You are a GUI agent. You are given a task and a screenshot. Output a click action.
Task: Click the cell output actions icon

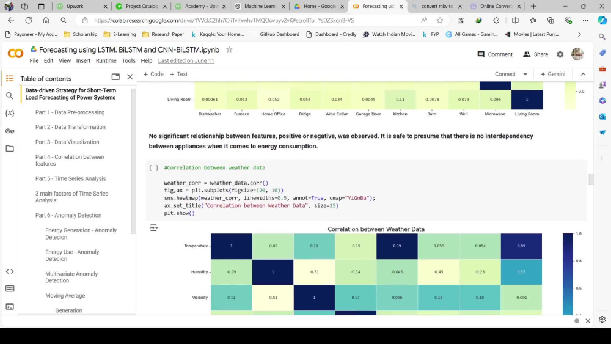[154, 227]
